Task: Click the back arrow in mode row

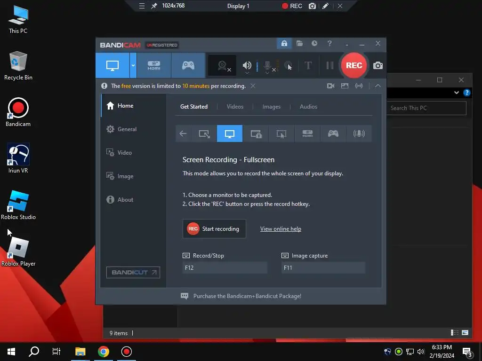Action: (183, 133)
